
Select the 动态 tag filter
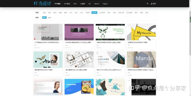[x=76, y=12]
